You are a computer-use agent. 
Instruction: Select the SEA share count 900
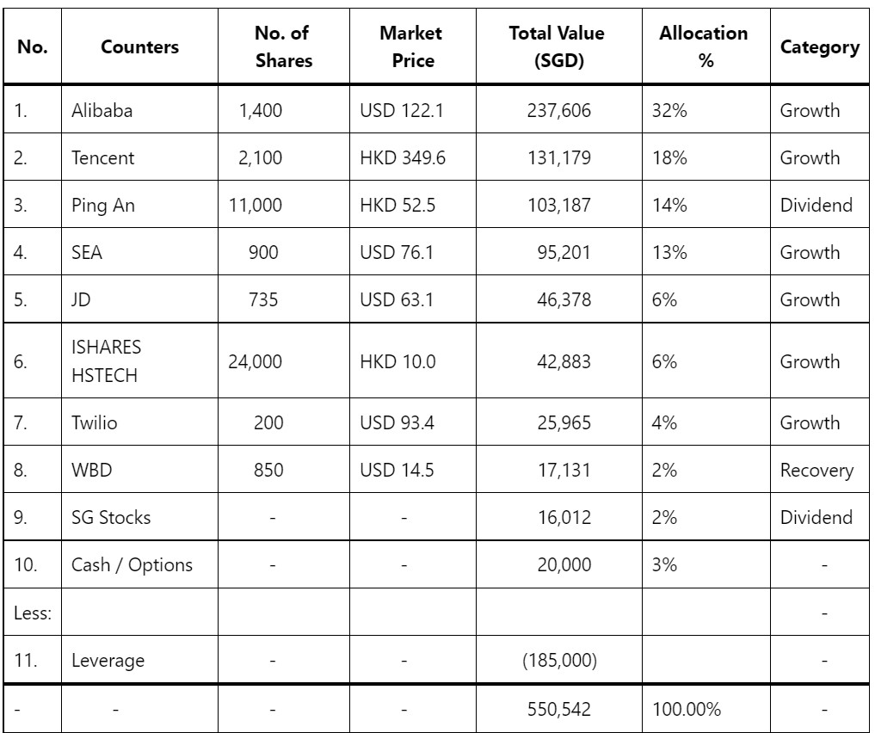click(262, 252)
